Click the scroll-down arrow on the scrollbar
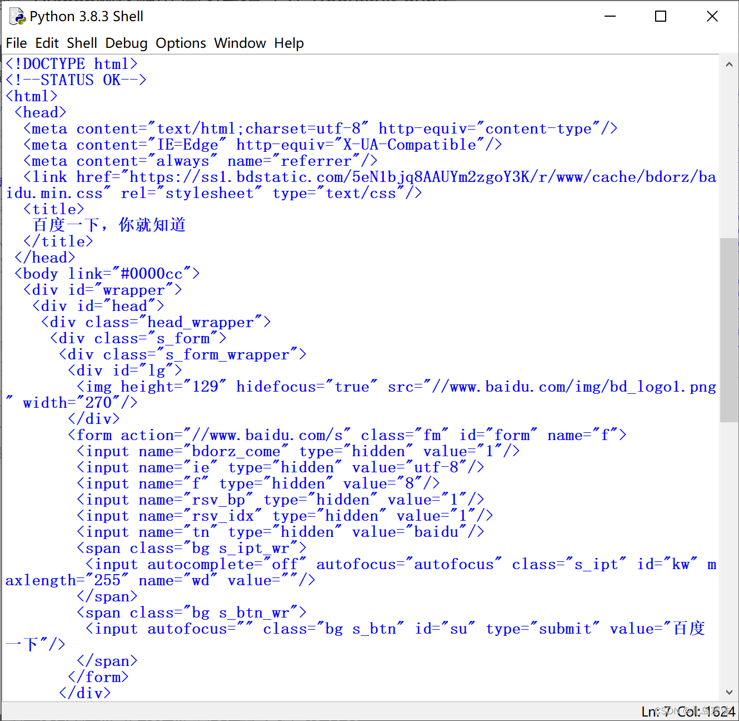 coord(729,692)
